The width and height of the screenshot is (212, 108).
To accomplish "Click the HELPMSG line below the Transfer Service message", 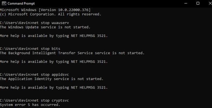I will [x=54, y=62].
